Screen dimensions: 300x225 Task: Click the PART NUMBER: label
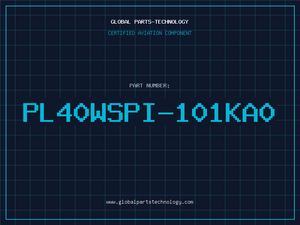click(150, 85)
